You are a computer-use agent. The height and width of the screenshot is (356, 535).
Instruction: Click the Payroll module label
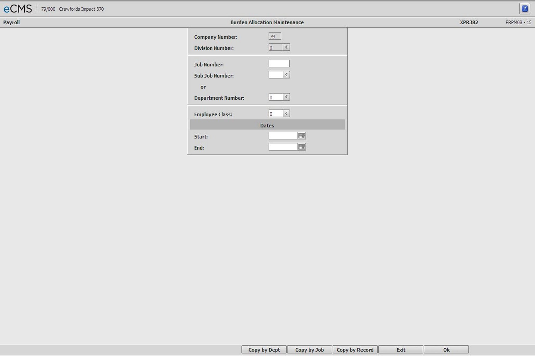point(11,22)
